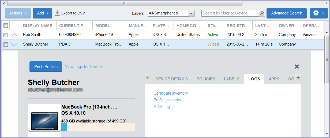Click the Export to CSV download icon
This screenshot has height=138, width=330.
pos(57,13)
